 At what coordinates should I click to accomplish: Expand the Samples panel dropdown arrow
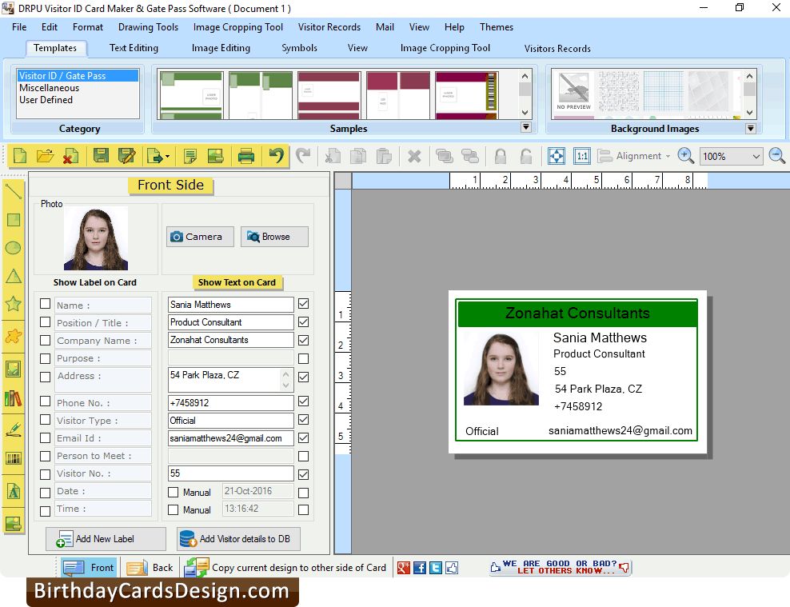coord(525,127)
